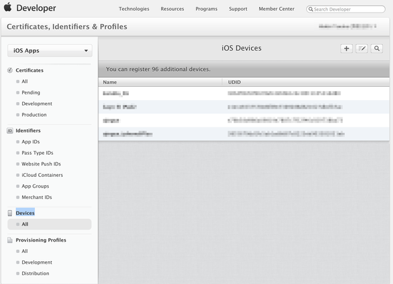Viewport: 393px width, 284px height.
Task: Open the Technologies menu
Action: pyautogui.click(x=134, y=9)
